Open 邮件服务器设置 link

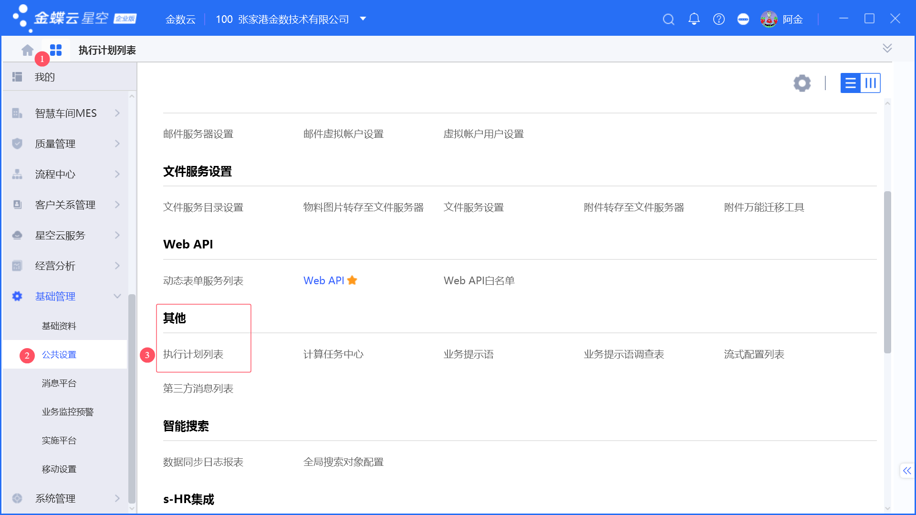pos(198,134)
